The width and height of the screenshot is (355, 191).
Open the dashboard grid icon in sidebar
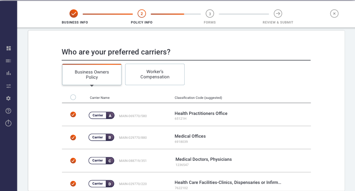pos(9,48)
